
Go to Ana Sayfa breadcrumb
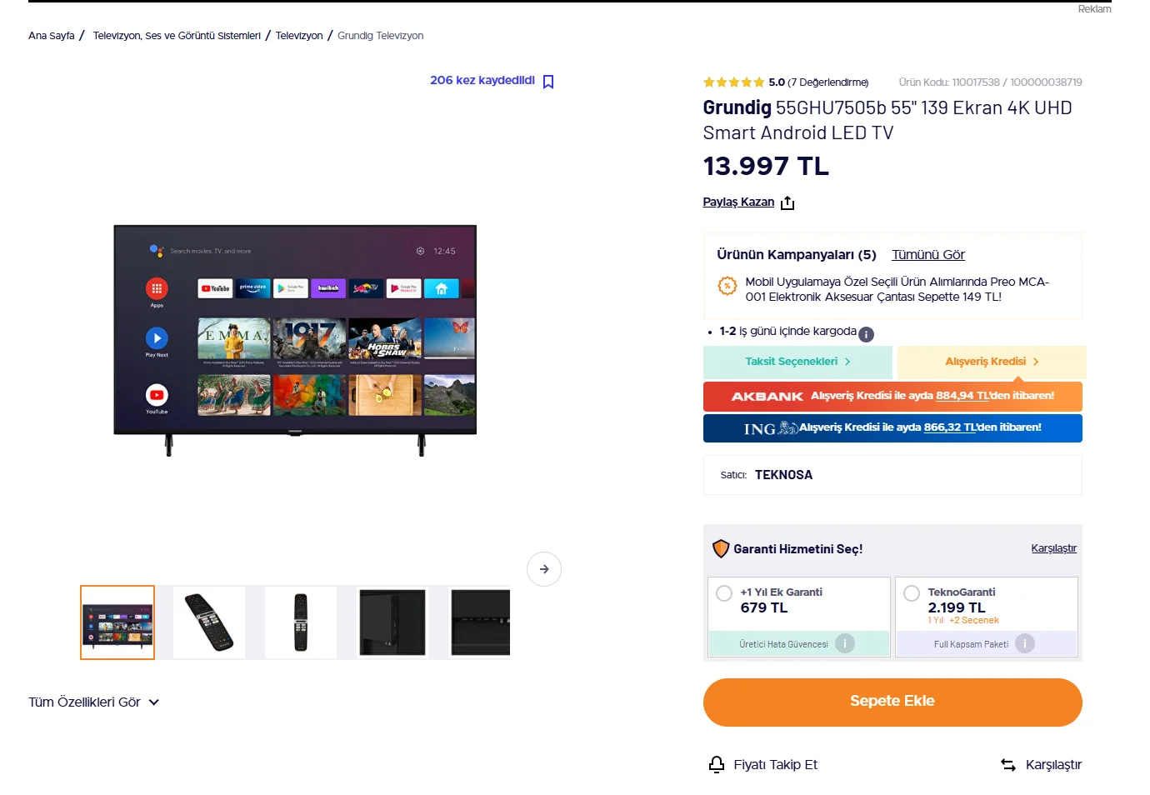coord(52,36)
